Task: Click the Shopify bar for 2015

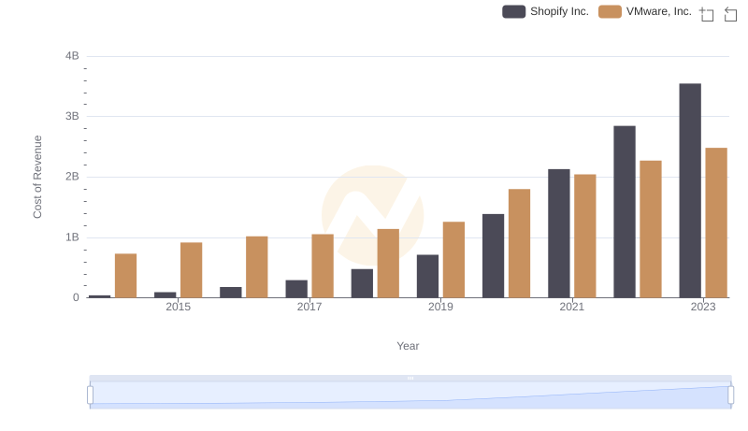Action: (x=165, y=295)
